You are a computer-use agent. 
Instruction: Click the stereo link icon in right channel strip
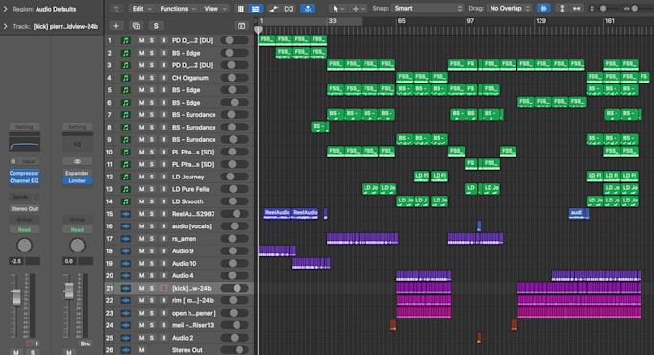click(77, 161)
